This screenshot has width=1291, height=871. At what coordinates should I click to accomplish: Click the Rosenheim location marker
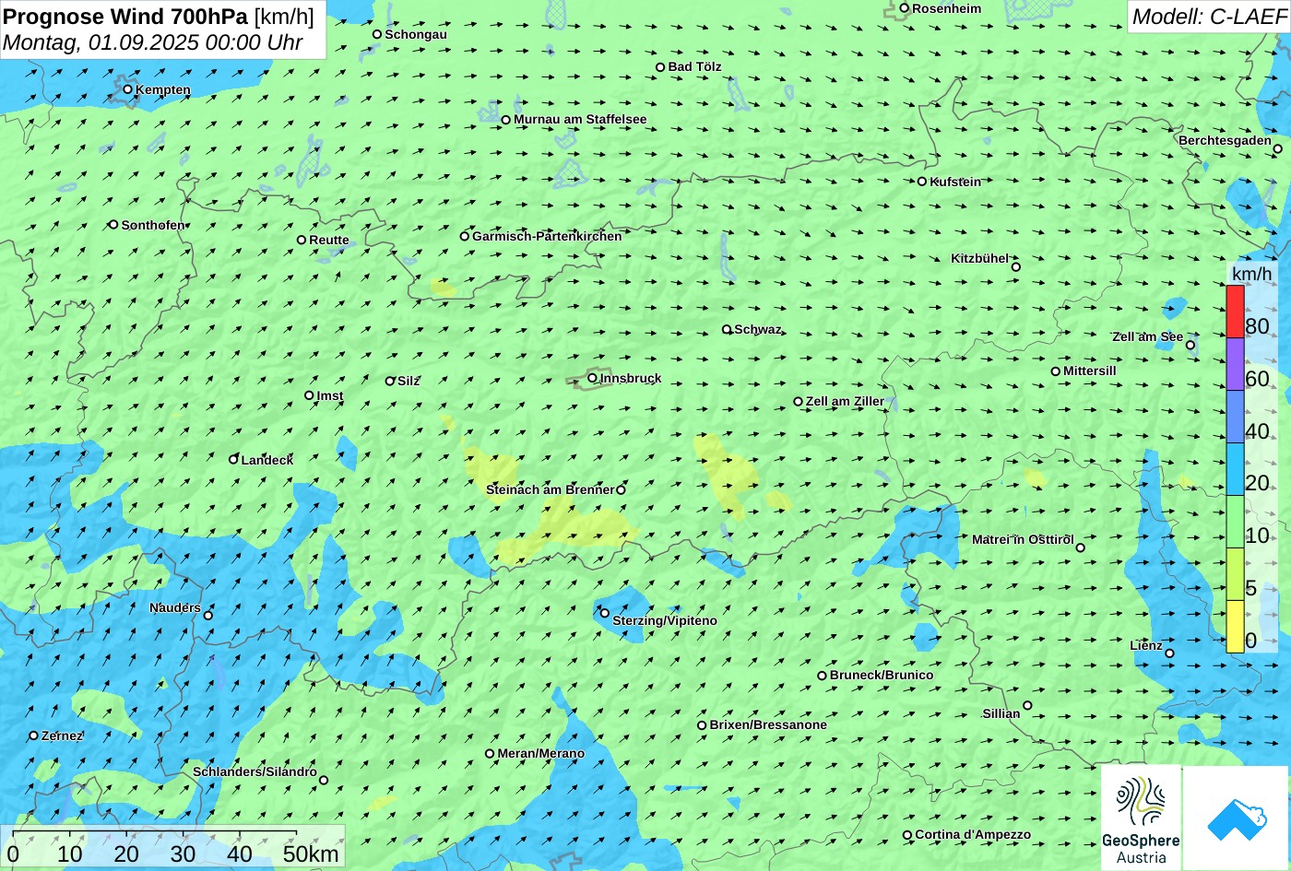coord(905,8)
